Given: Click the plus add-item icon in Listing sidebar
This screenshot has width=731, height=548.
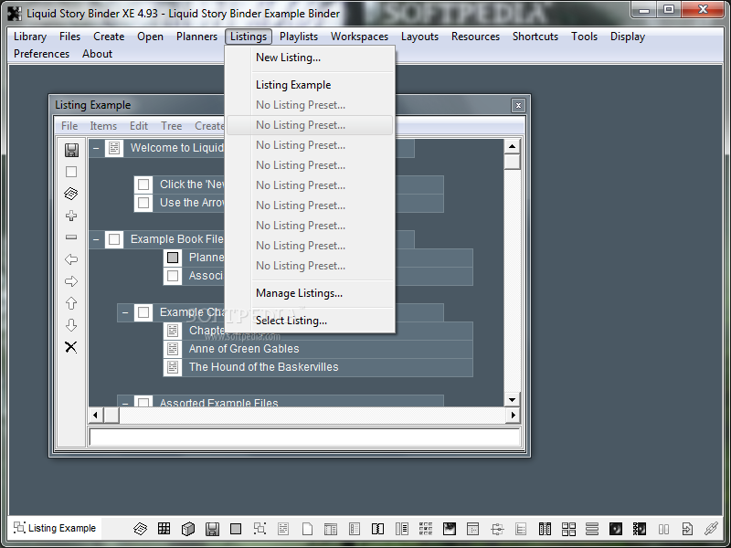Looking at the screenshot, I should (71, 216).
